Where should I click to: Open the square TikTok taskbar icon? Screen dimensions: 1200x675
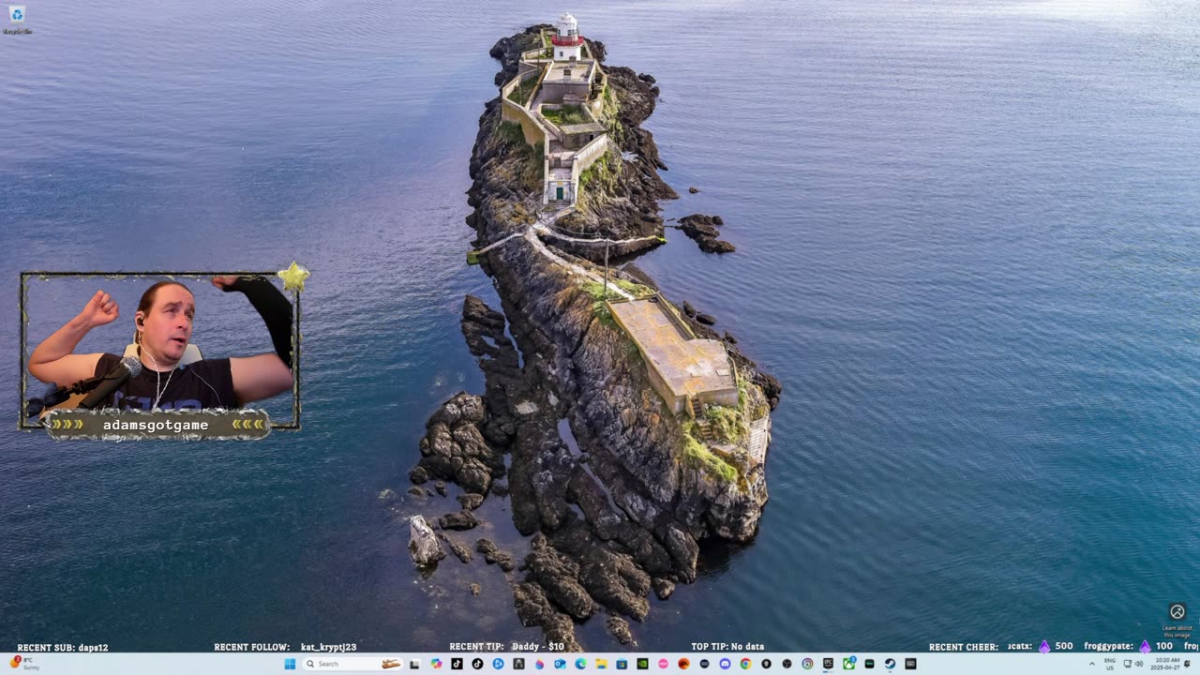coord(457,664)
